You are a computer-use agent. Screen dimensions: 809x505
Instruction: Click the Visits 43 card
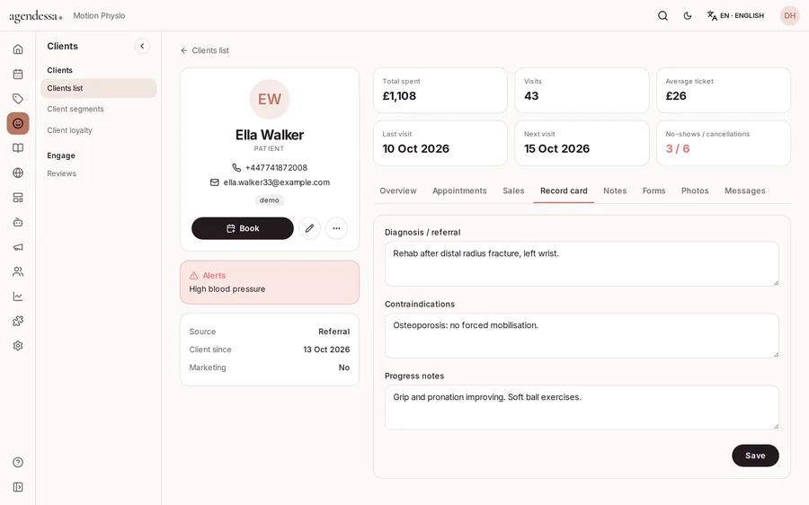[582, 90]
